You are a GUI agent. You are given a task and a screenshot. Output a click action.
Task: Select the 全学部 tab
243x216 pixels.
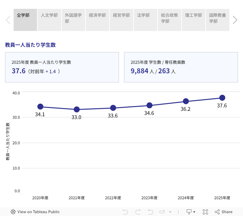point(25,20)
